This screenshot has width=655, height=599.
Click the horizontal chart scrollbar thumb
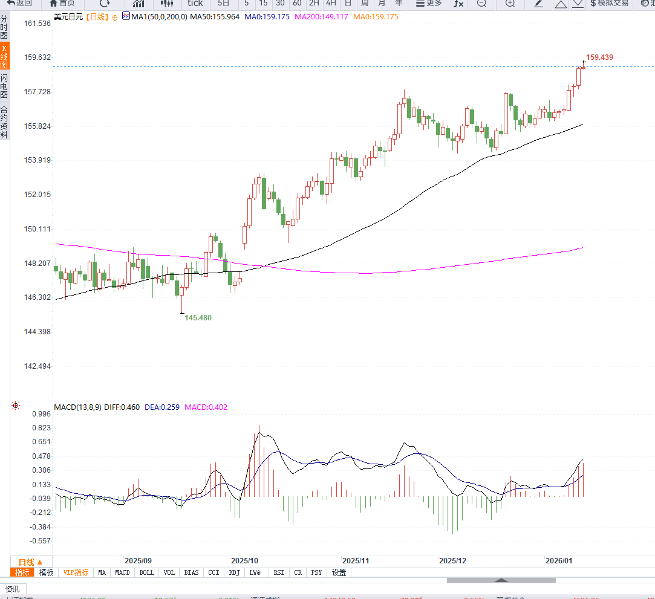tap(501, 580)
